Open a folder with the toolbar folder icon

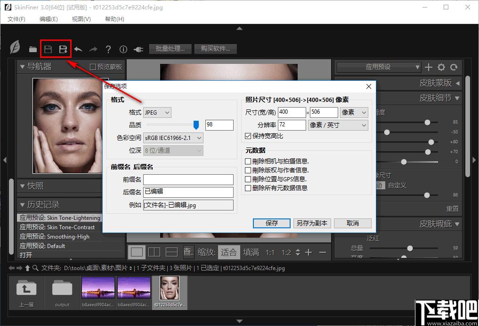click(32, 49)
